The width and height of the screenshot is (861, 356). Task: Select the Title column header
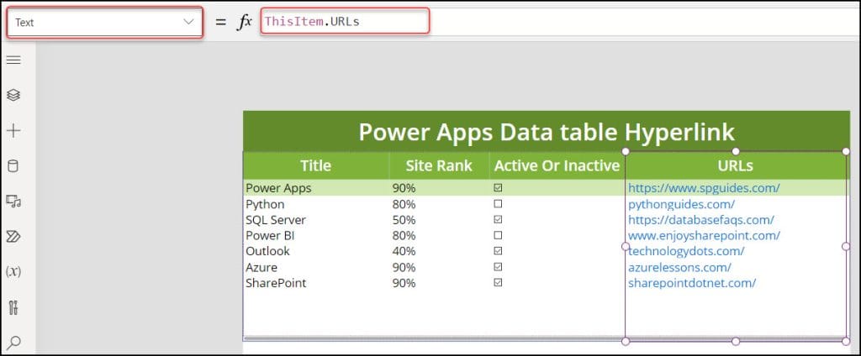tap(316, 165)
